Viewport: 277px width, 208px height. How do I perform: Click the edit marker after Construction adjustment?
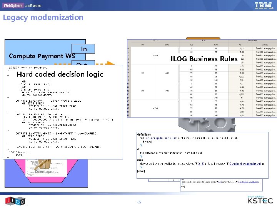[x=262, y=164]
